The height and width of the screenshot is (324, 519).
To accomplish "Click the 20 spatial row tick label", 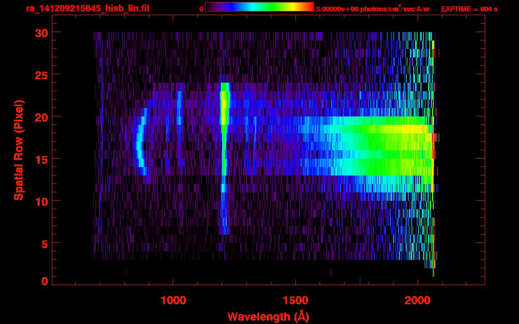I will point(41,117).
